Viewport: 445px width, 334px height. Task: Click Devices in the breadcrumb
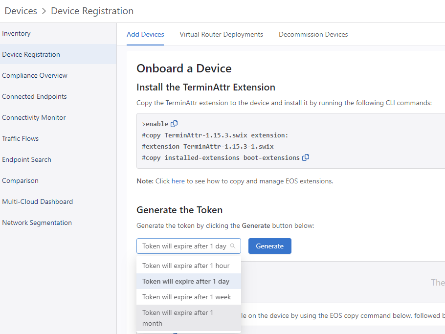point(21,11)
